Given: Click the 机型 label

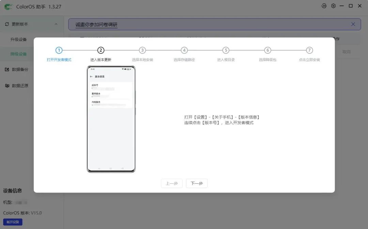Looking at the screenshot, I should point(7,202).
